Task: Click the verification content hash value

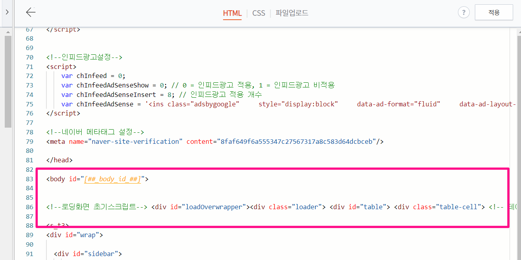Action: (x=296, y=141)
